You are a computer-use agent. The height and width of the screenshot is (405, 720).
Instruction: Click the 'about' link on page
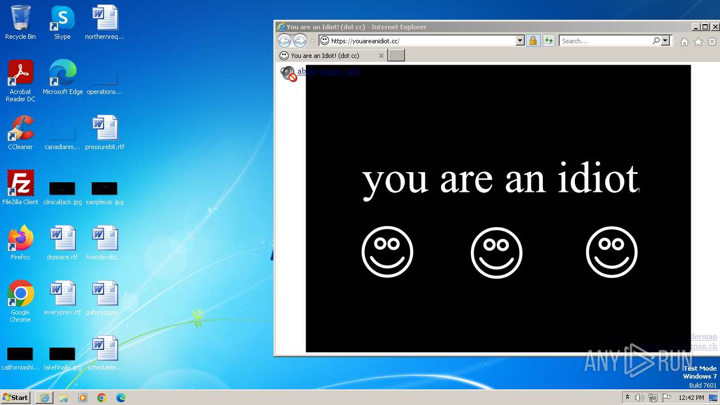point(307,71)
